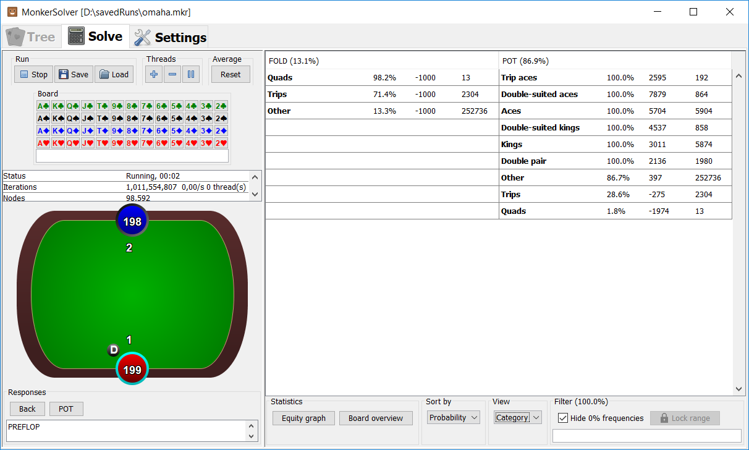This screenshot has height=450, width=749.
Task: Stop the running solve
Action: pos(33,74)
